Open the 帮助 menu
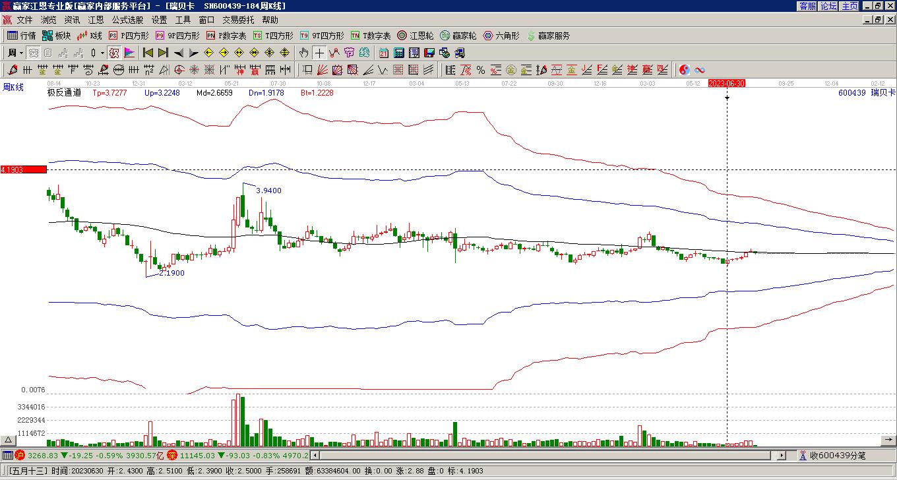897x480 pixels. pyautogui.click(x=270, y=20)
